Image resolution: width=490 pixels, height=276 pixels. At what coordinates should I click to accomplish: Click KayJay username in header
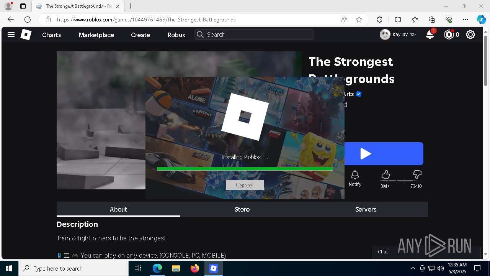[400, 34]
